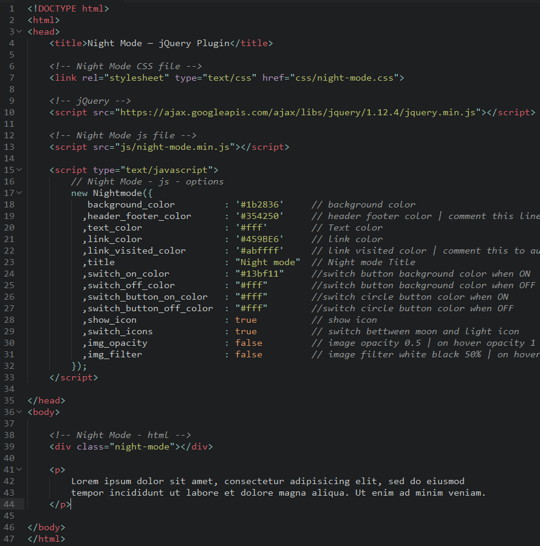The height and width of the screenshot is (546, 540).
Task: Place cursor in the page title text
Action: (159, 43)
